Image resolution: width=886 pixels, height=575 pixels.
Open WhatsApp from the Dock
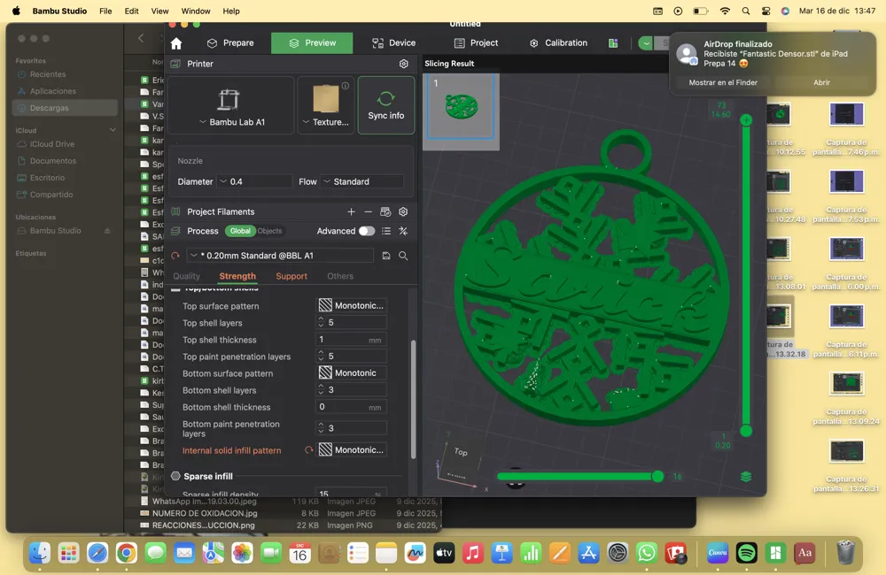click(x=647, y=553)
